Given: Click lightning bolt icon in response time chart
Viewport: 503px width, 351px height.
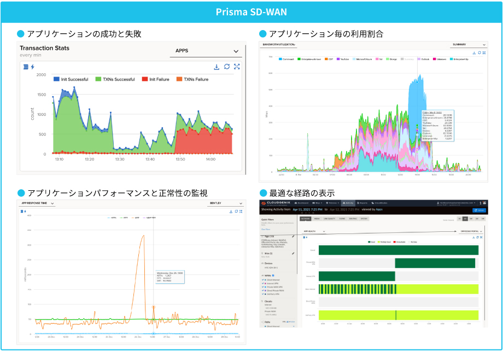Looking at the screenshot, I should [x=25, y=212].
